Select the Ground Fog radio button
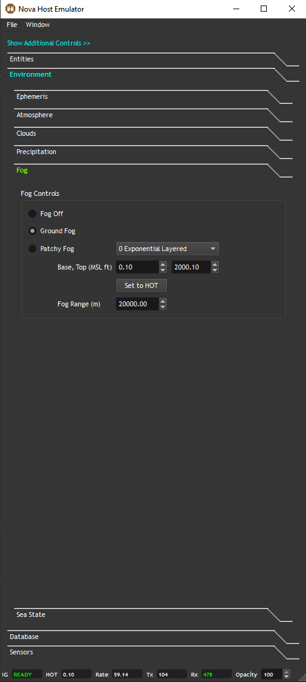306x682 pixels. [x=32, y=231]
